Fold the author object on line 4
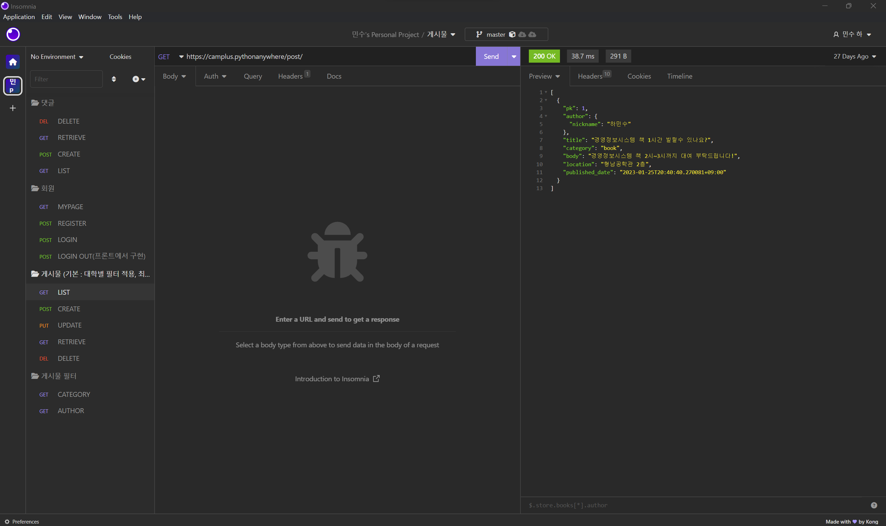 pyautogui.click(x=545, y=116)
